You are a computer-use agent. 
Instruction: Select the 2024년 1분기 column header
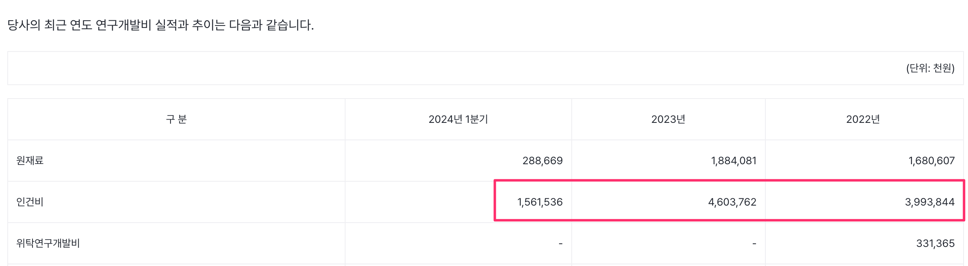point(458,119)
